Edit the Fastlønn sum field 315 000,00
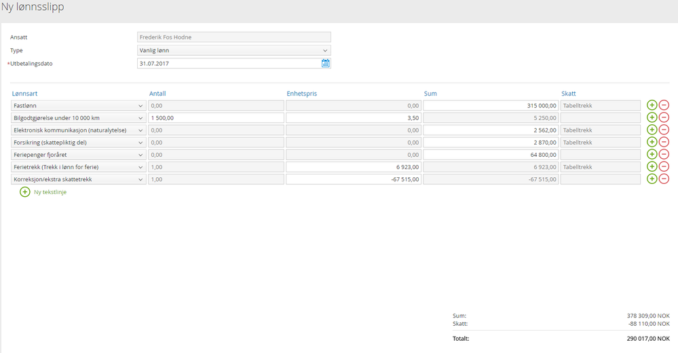Image resolution: width=678 pixels, height=353 pixels. (x=491, y=105)
